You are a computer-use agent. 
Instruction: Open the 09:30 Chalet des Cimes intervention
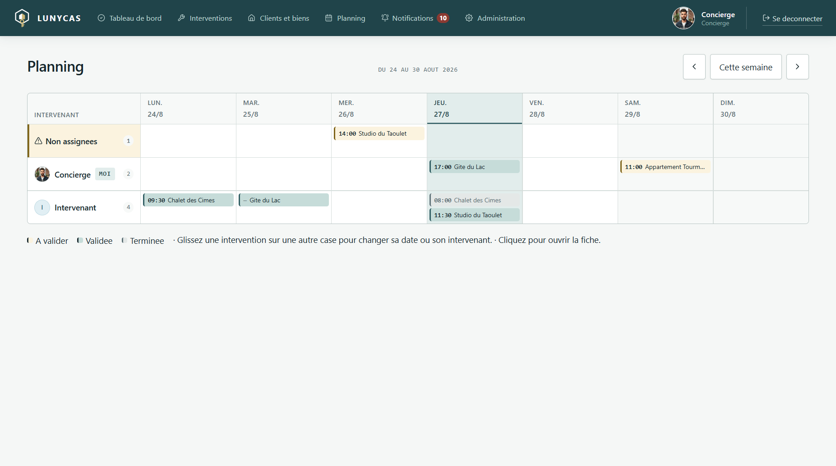tap(188, 200)
